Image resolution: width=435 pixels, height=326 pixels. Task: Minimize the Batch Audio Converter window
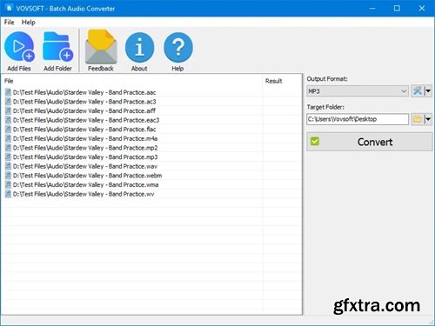click(372, 8)
